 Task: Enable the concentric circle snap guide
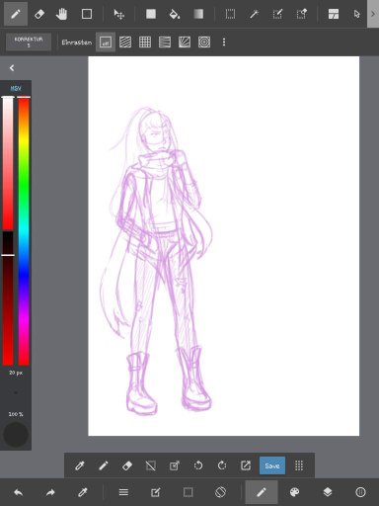tap(204, 42)
